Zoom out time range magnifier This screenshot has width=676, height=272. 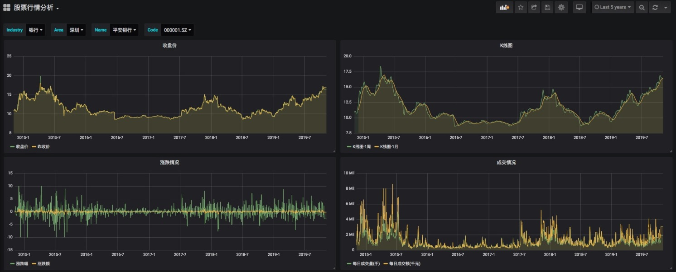(642, 7)
